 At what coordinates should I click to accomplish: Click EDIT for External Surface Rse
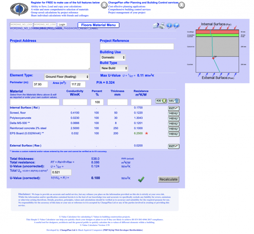[174, 146]
